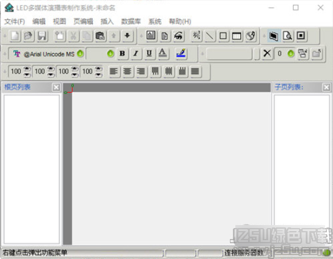
Task: Open the Arial Unicode MS font dropdown
Action: point(80,53)
